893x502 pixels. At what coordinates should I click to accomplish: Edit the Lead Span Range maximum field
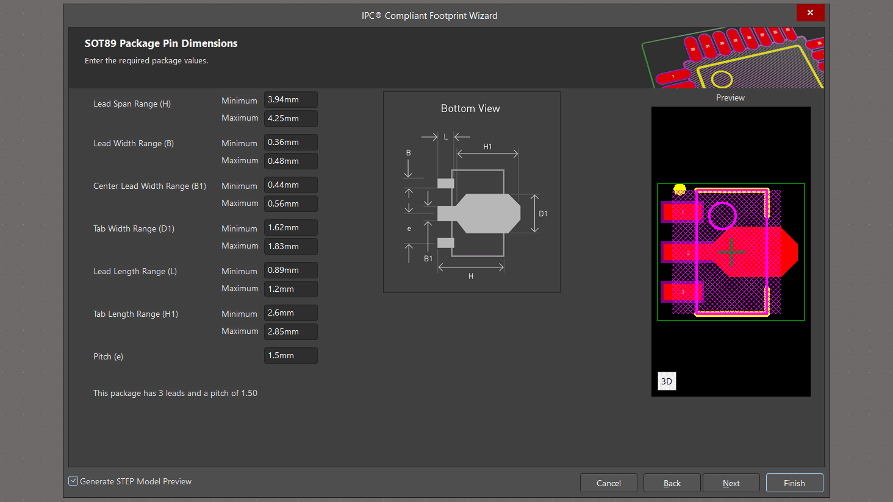pyautogui.click(x=290, y=118)
